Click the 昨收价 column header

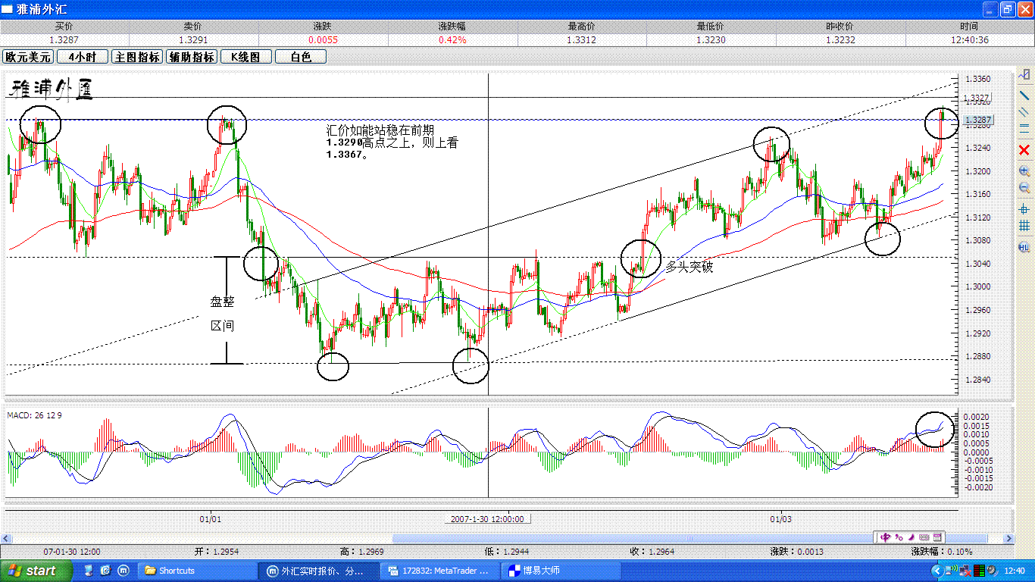click(x=840, y=27)
